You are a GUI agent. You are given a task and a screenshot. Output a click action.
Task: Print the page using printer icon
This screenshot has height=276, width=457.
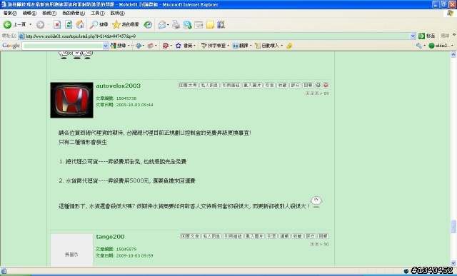coord(176,25)
